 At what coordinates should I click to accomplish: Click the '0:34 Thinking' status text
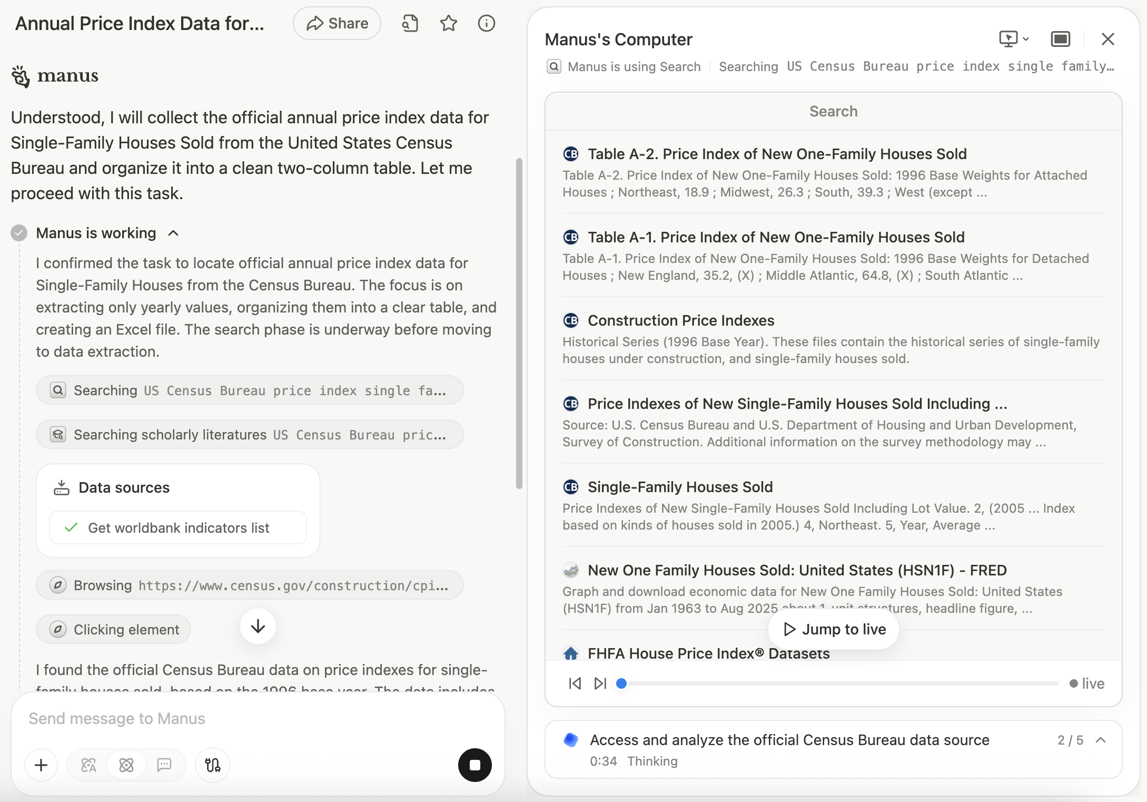coord(634,761)
